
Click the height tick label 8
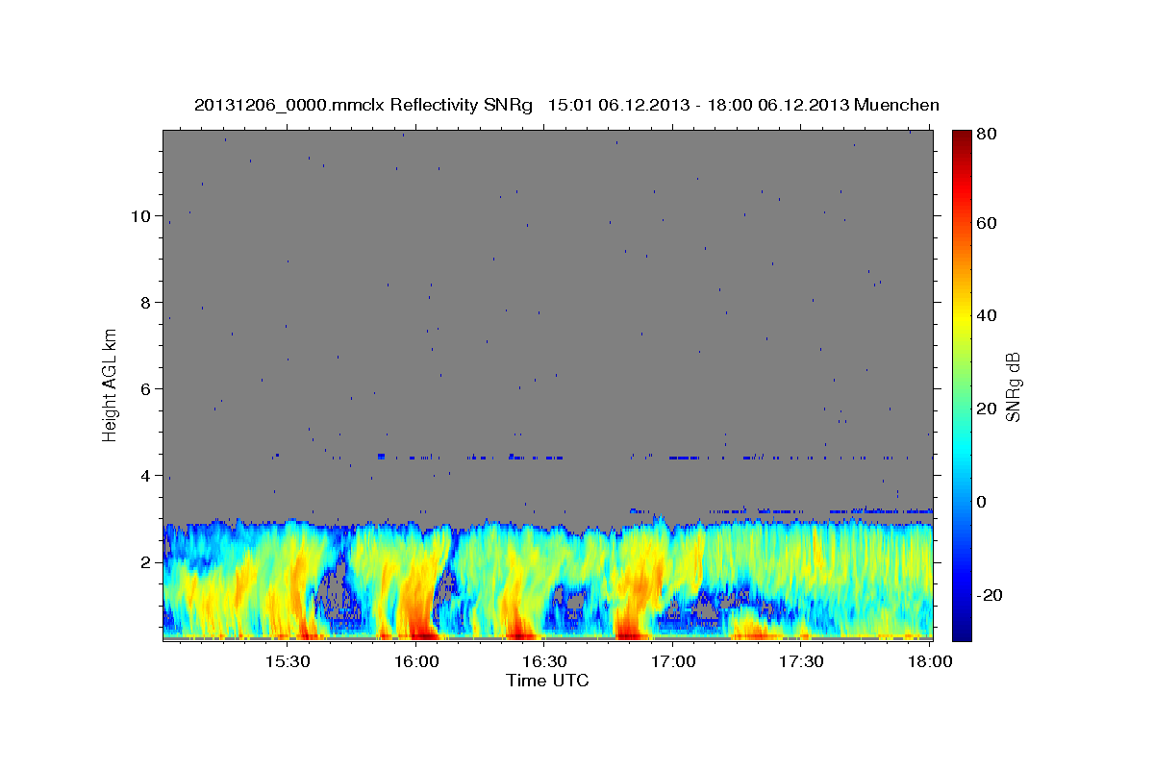pyautogui.click(x=145, y=303)
